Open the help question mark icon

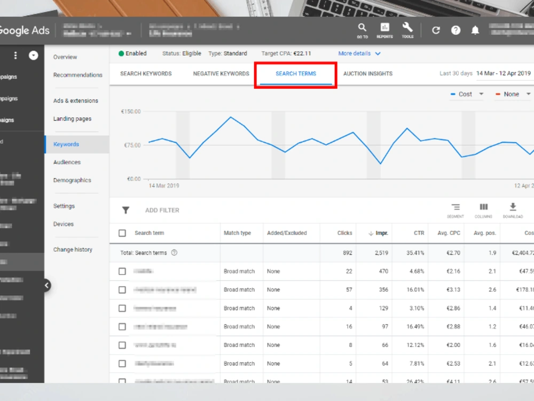pyautogui.click(x=456, y=30)
